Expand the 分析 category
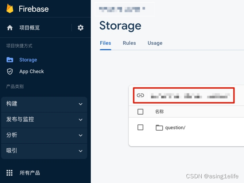This screenshot has height=183, width=244. point(44,135)
